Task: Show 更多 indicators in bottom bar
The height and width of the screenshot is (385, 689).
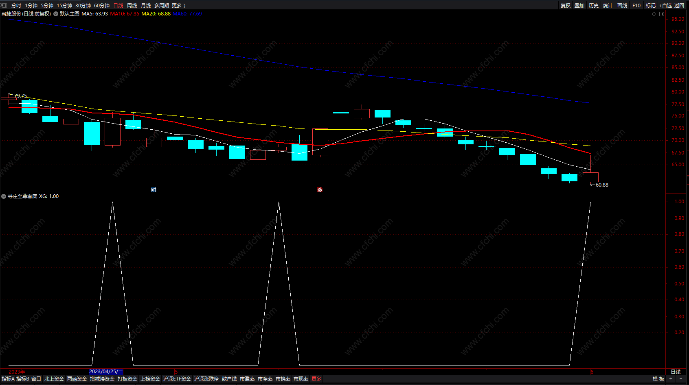Action: 316,379
